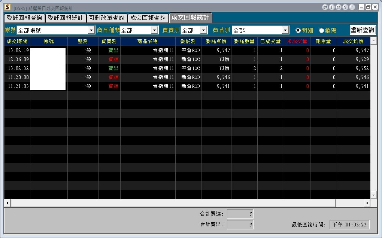Click 買進 in the 12:36:09 row
Image resolution: width=382 pixels, height=238 pixels.
pyautogui.click(x=113, y=59)
